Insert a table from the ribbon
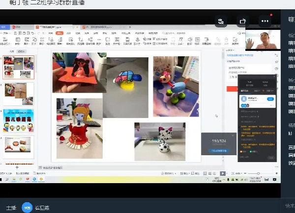 pos(18,41)
